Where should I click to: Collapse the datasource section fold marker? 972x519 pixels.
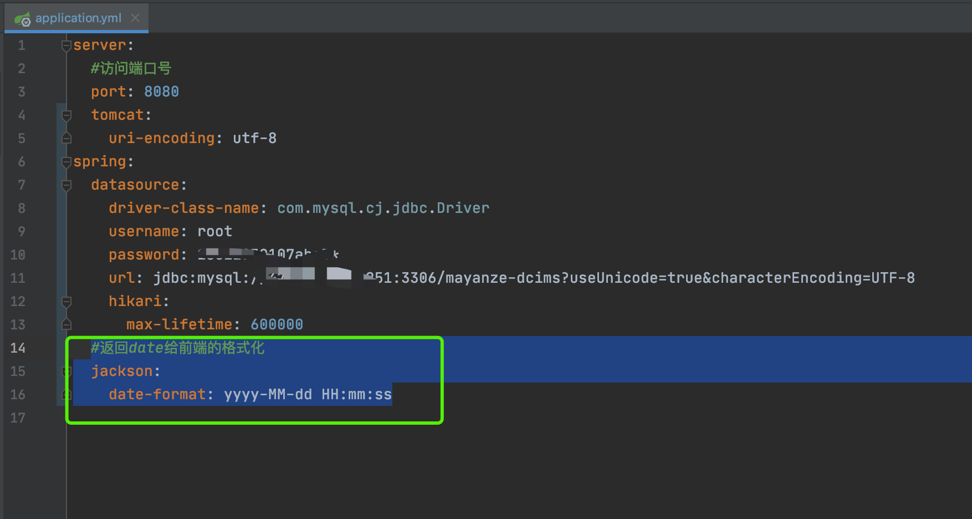tap(66, 185)
